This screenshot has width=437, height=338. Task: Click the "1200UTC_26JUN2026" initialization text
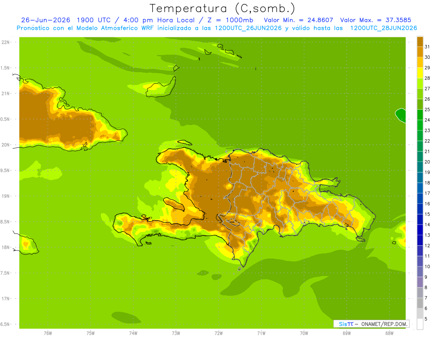(x=248, y=28)
